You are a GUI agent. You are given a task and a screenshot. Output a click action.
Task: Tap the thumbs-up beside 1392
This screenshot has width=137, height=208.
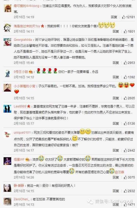[125, 77]
